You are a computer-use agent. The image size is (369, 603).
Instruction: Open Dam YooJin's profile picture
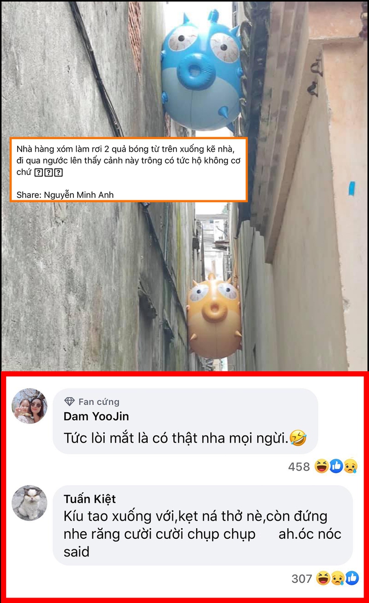[x=30, y=406]
